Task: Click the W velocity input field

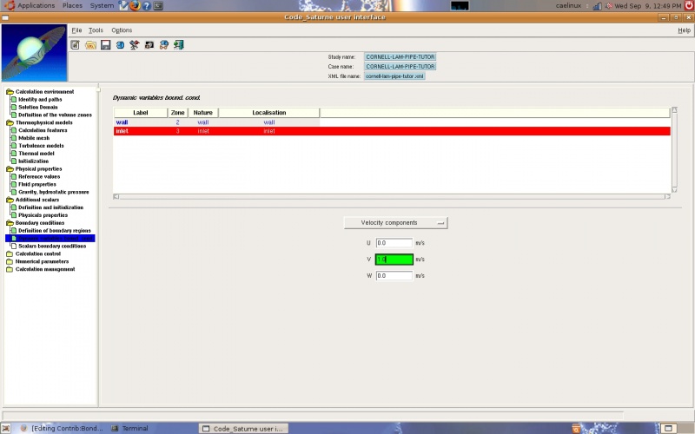Action: click(x=394, y=275)
